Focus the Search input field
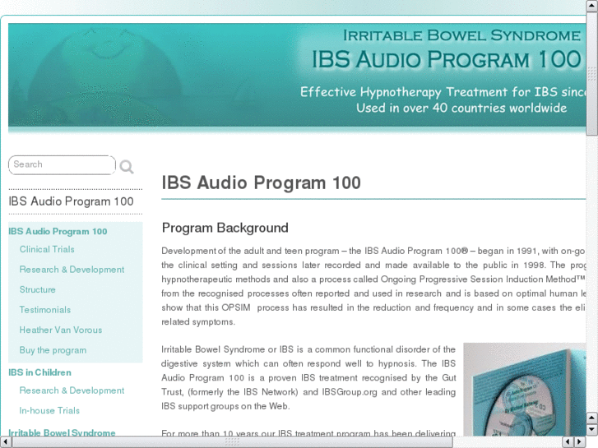Screen dimensions: 598x448 click(62, 164)
